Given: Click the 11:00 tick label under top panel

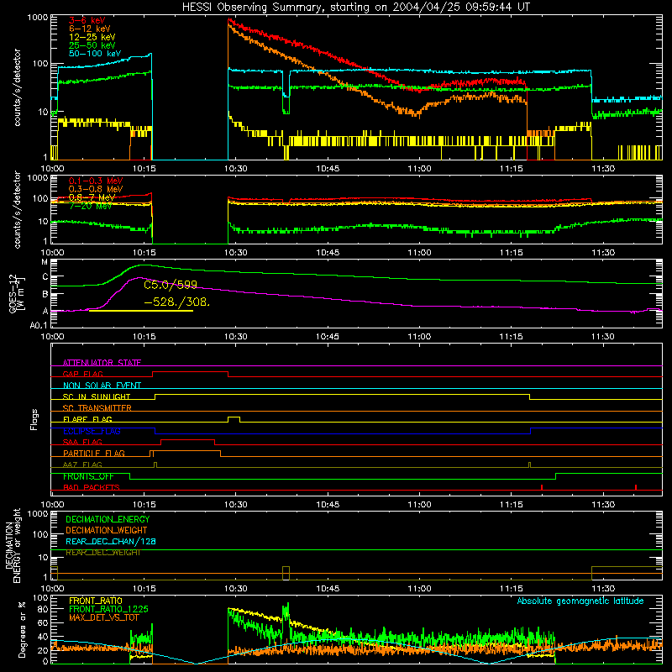Looking at the screenshot, I should [x=419, y=169].
